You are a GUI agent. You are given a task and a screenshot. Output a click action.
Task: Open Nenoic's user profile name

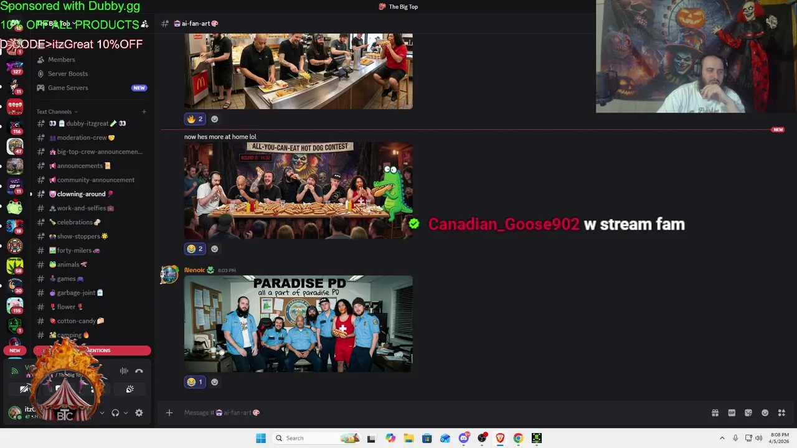194,270
